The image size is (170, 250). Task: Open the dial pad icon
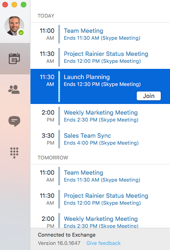(x=14, y=153)
